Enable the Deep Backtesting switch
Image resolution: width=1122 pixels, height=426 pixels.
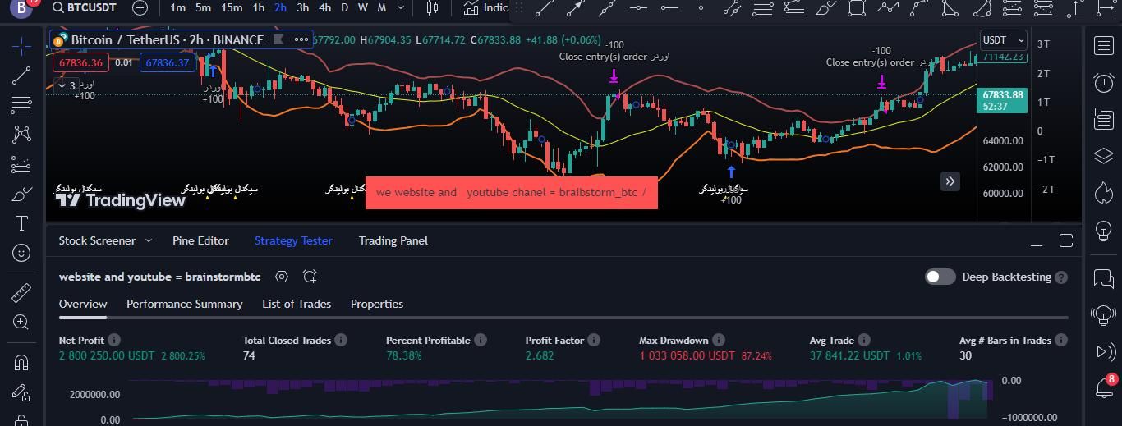pos(940,277)
